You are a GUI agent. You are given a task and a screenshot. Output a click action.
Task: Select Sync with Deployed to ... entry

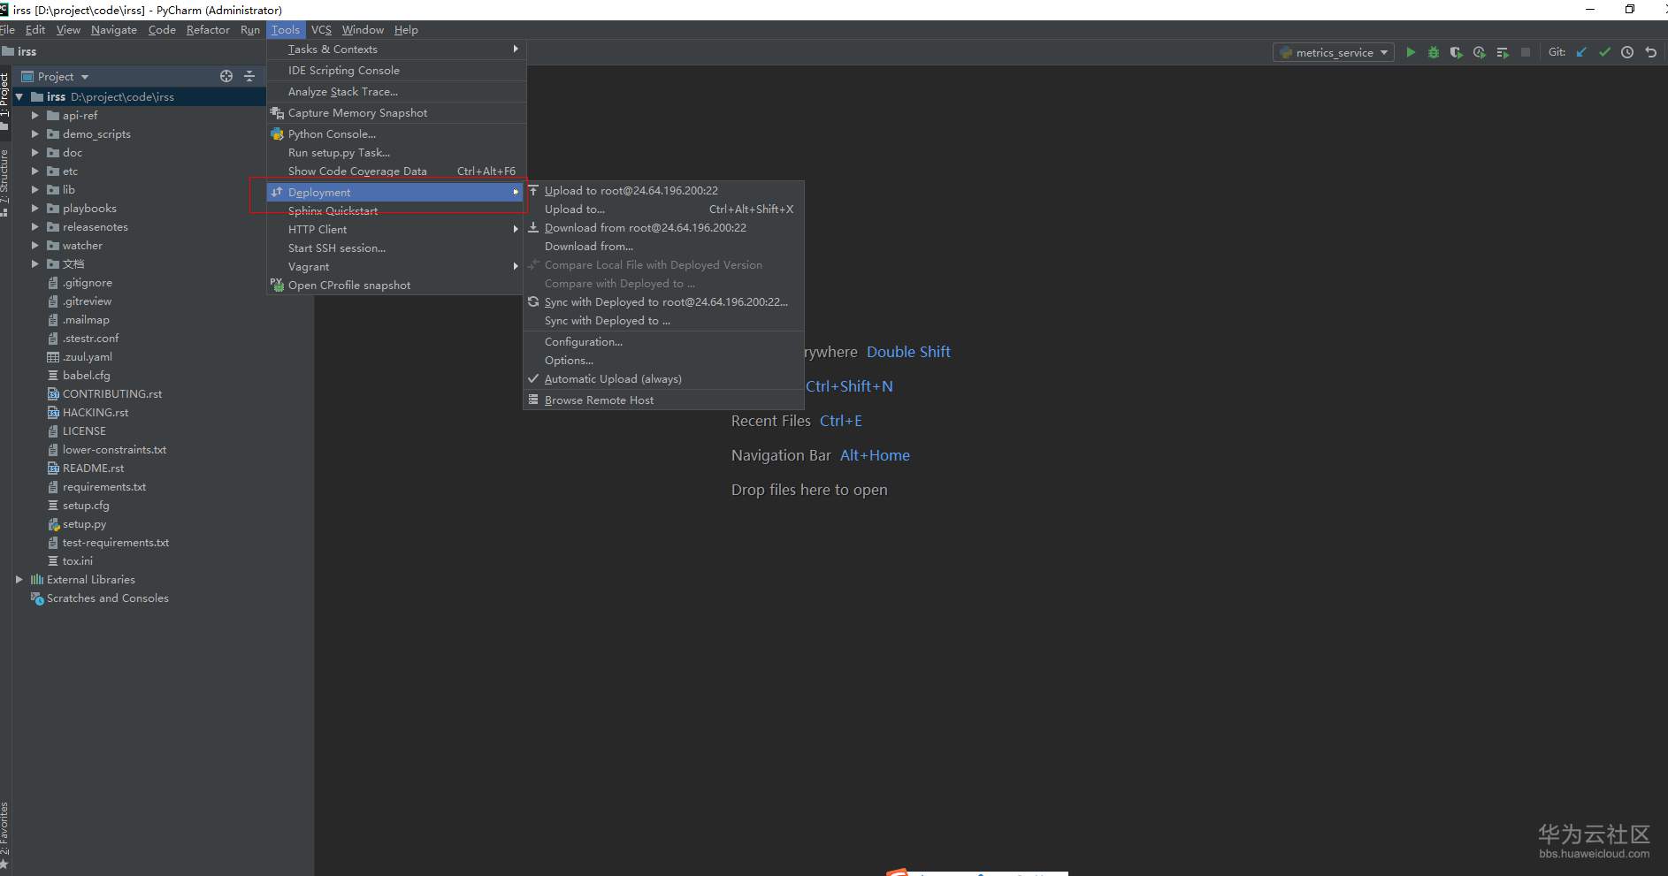(x=663, y=321)
